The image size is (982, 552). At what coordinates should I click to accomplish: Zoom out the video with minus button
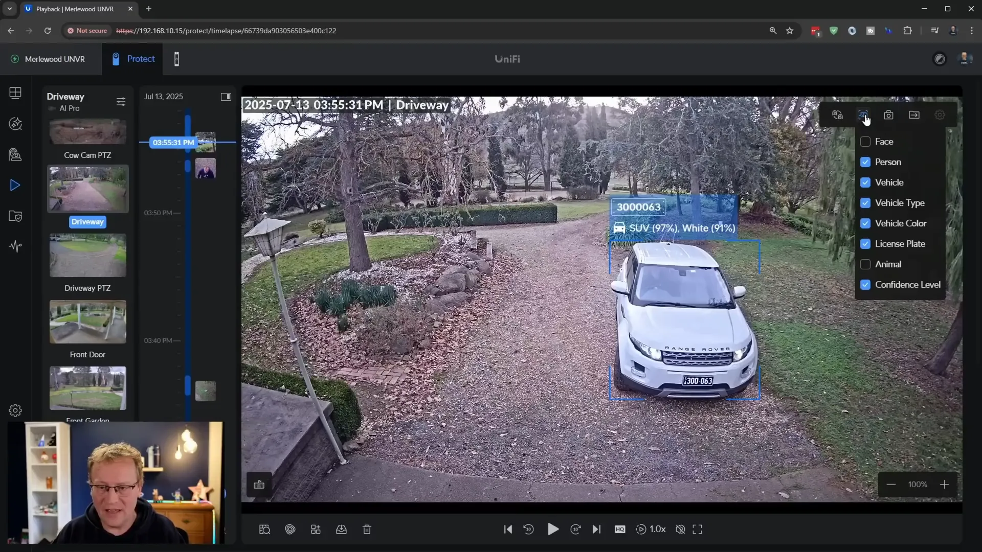coord(891,485)
